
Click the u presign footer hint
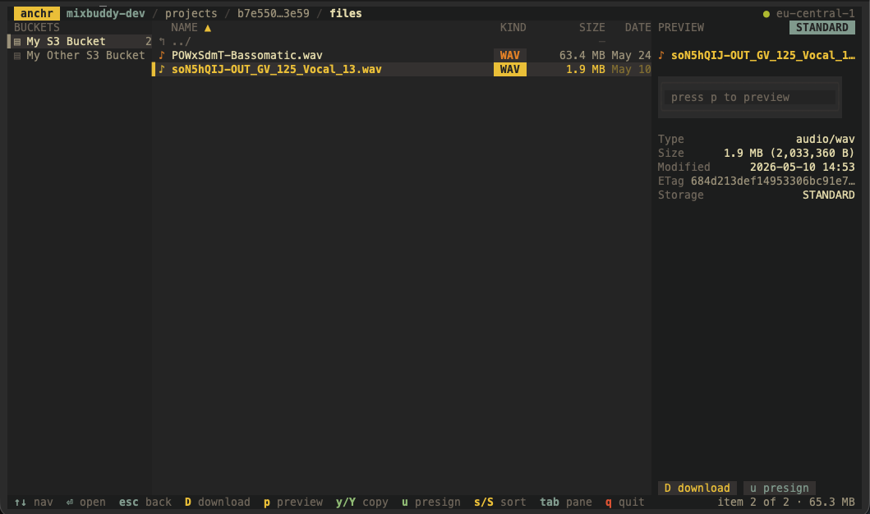(x=431, y=503)
